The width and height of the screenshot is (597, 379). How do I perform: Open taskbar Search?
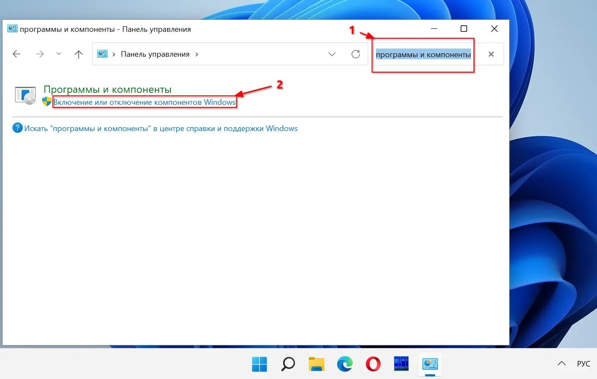pyautogui.click(x=288, y=364)
